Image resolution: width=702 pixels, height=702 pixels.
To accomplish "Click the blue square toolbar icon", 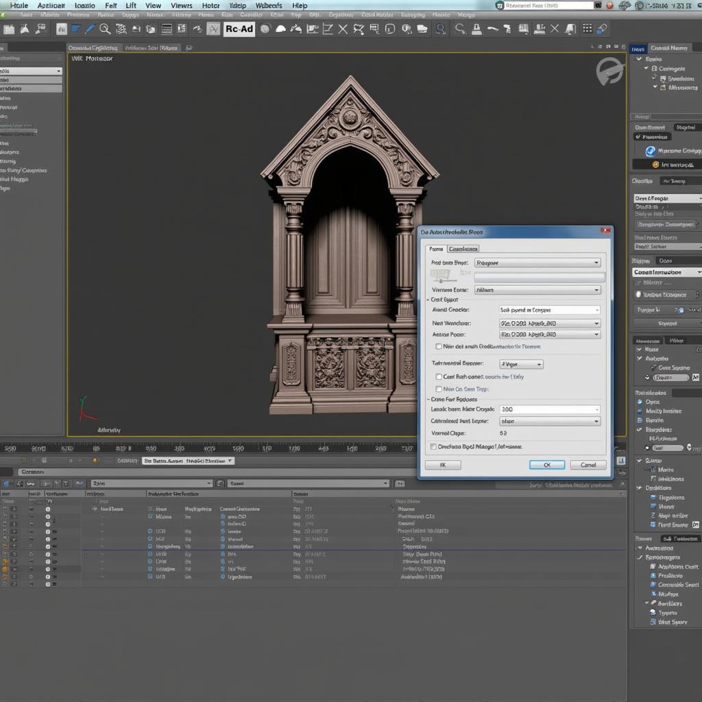I will point(75,29).
